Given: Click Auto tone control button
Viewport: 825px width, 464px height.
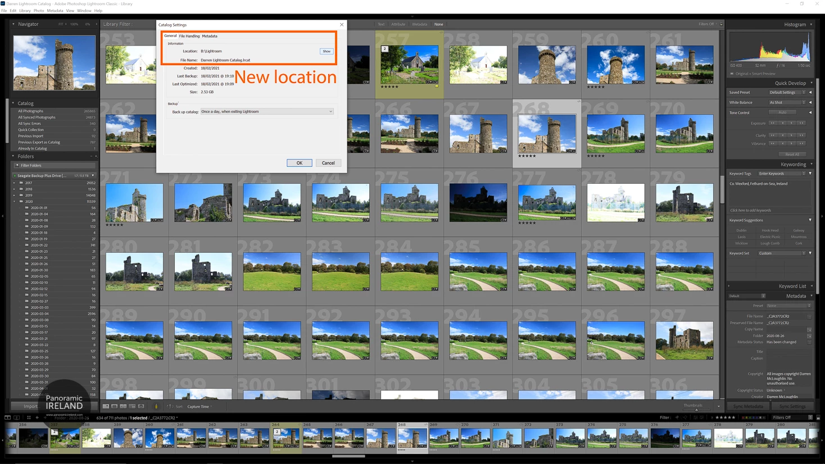Looking at the screenshot, I should [x=782, y=112].
